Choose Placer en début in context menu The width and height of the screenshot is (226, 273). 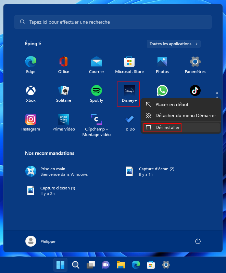(181, 104)
